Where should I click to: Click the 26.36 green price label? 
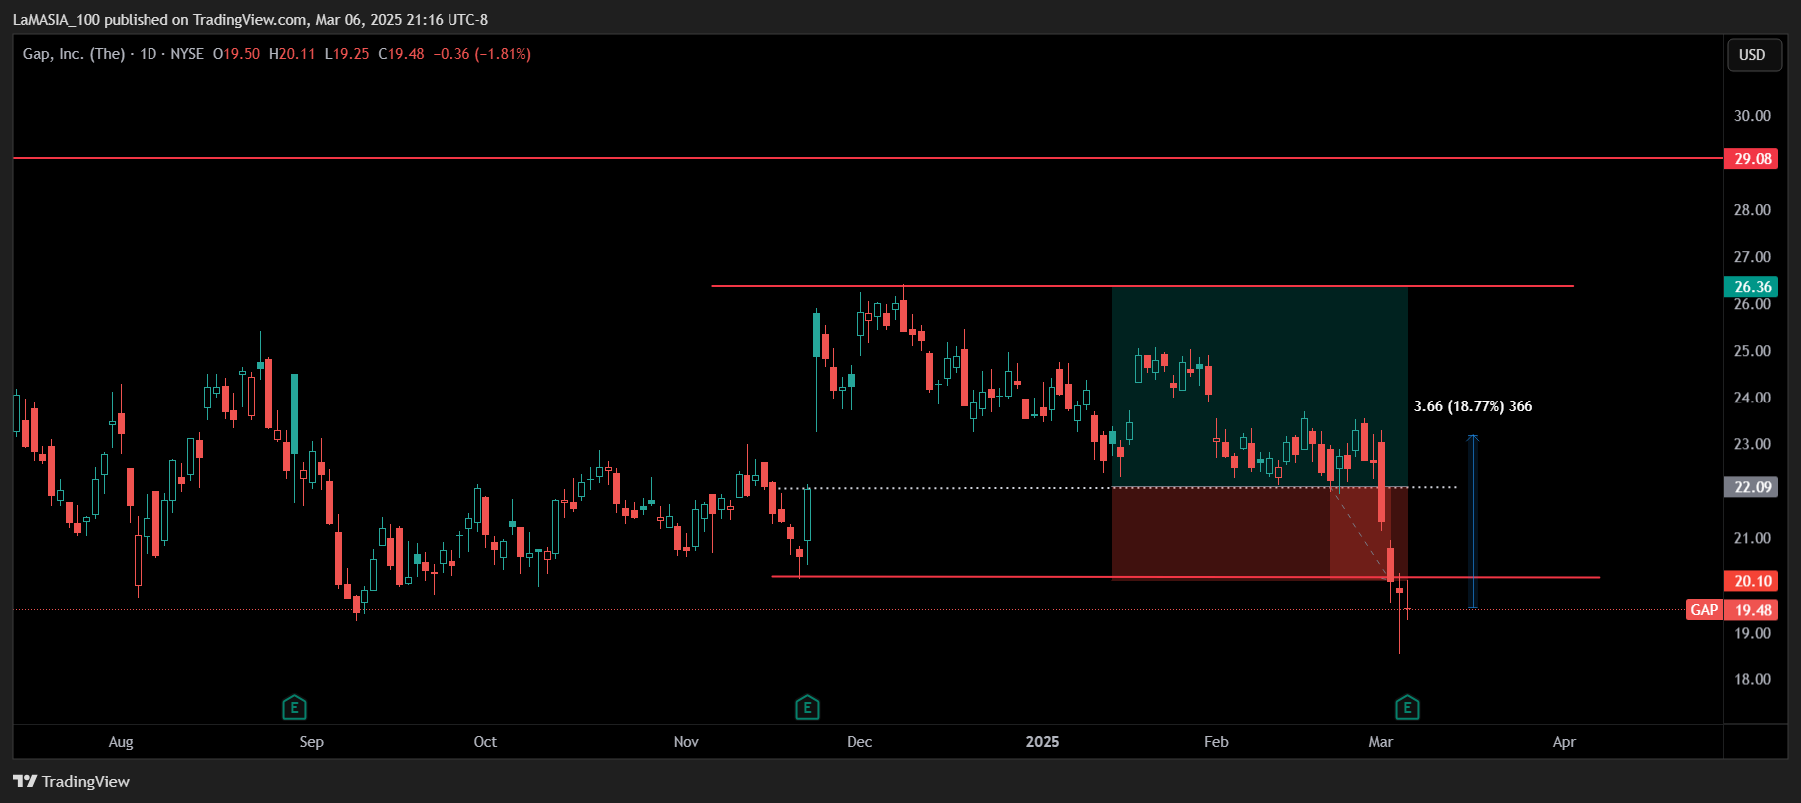[1751, 287]
